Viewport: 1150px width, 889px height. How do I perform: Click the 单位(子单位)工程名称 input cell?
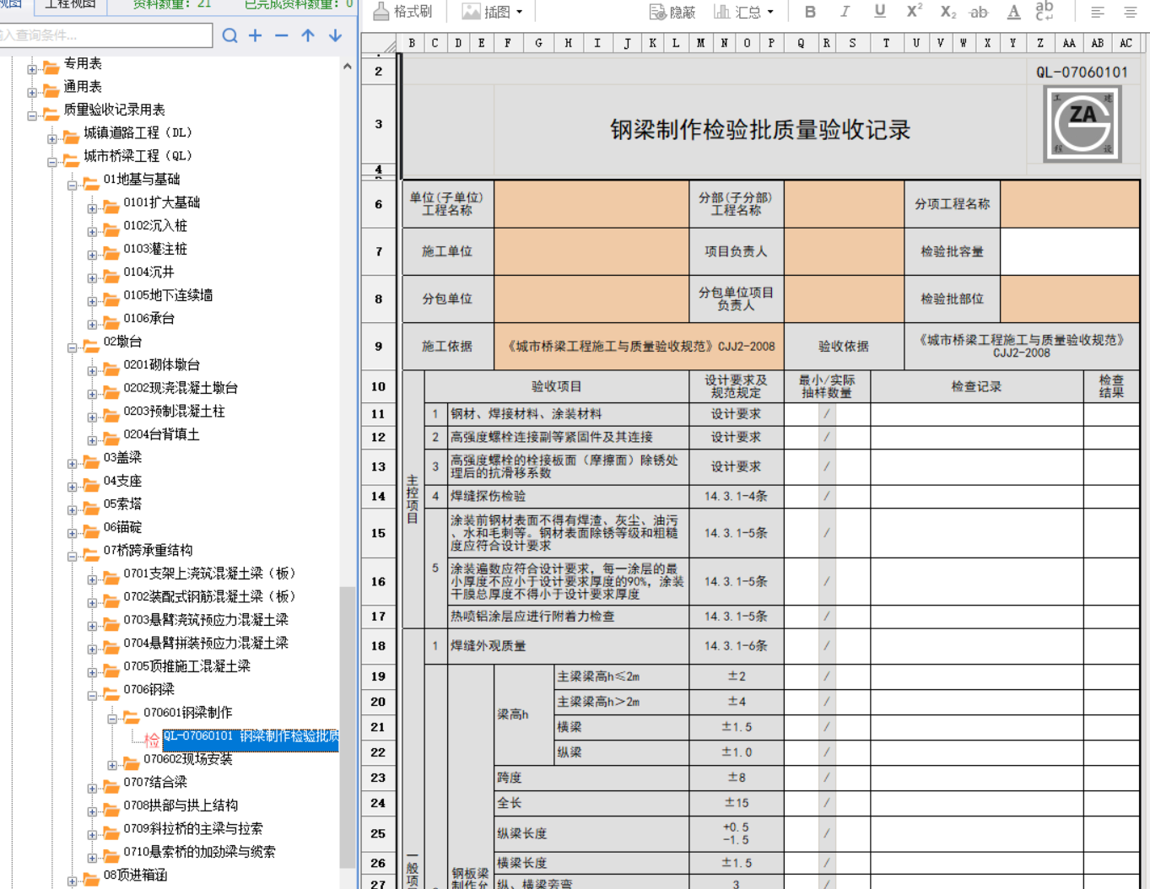(x=591, y=204)
